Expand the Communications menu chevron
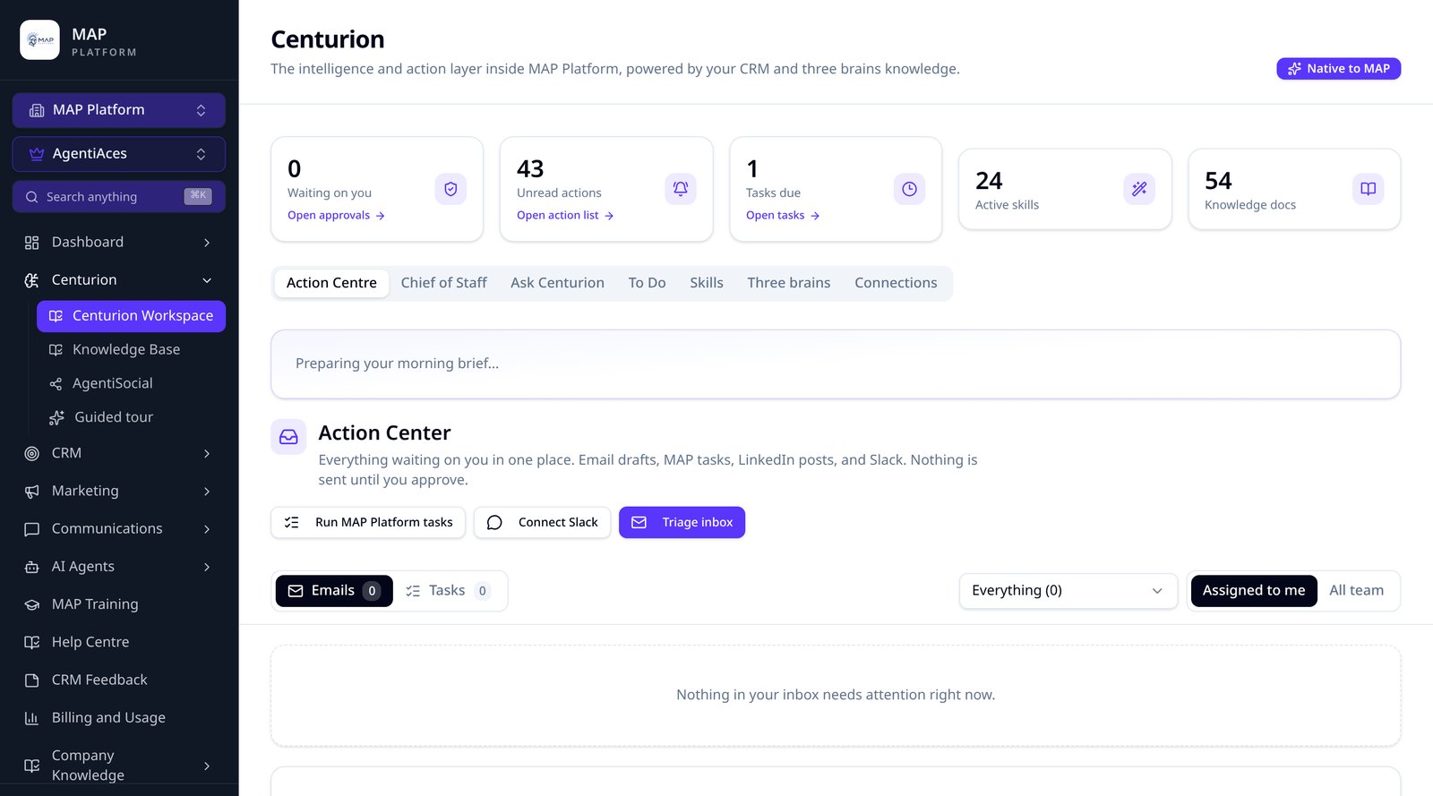 207,529
